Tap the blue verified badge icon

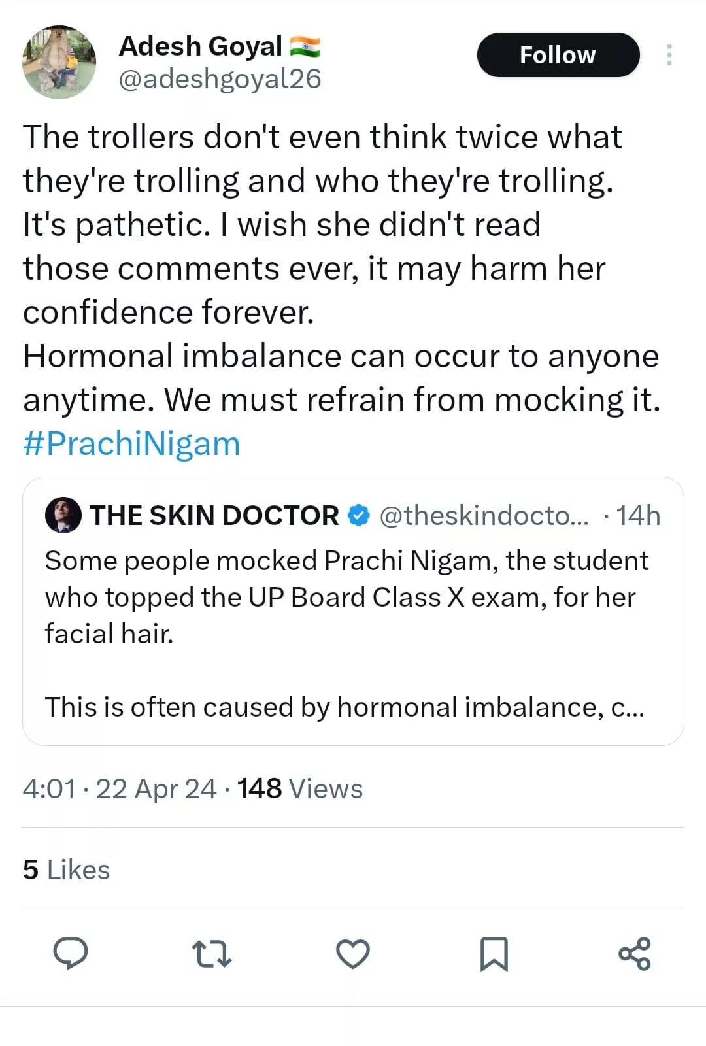point(358,515)
